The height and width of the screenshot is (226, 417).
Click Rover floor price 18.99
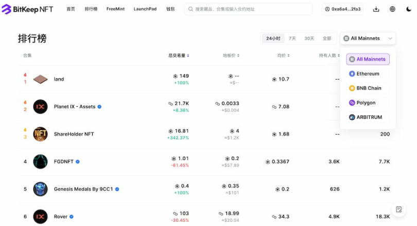[232, 213]
